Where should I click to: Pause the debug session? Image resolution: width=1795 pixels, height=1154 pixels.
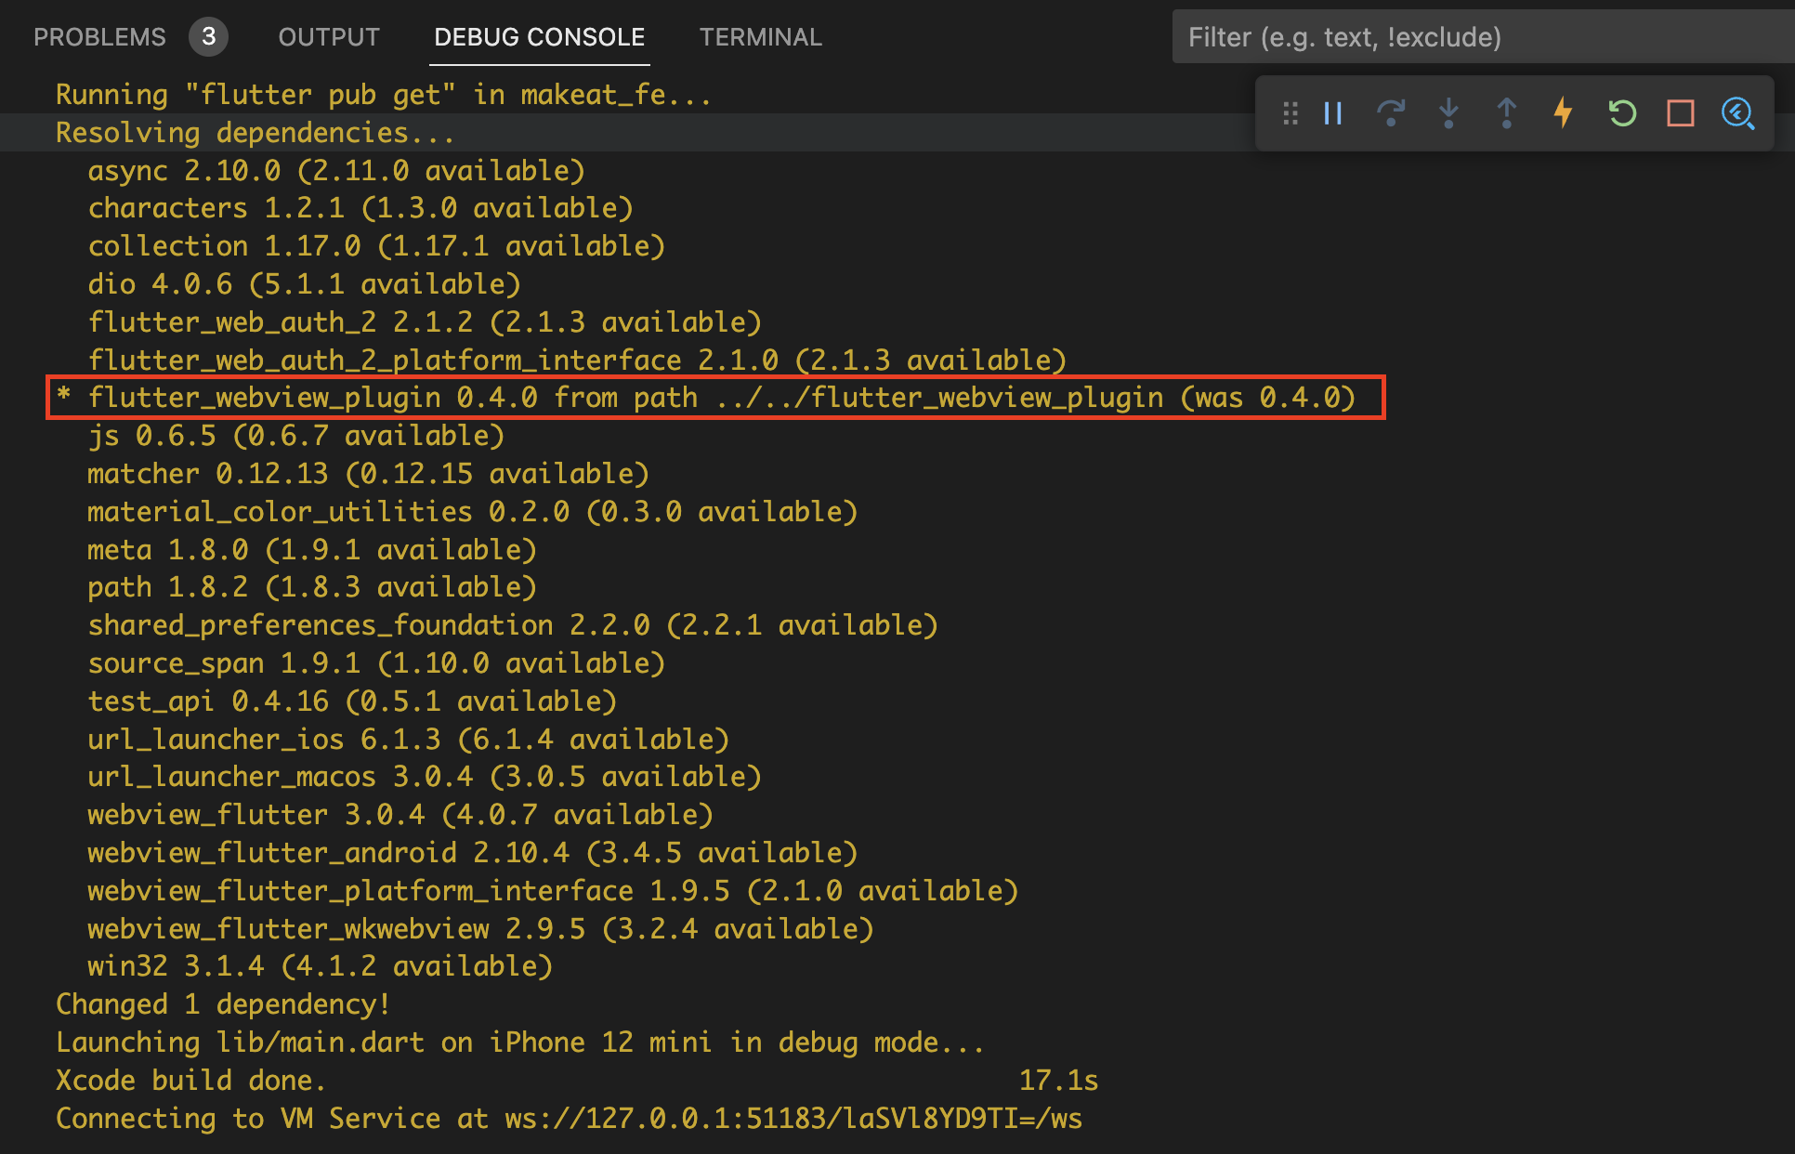[1333, 113]
